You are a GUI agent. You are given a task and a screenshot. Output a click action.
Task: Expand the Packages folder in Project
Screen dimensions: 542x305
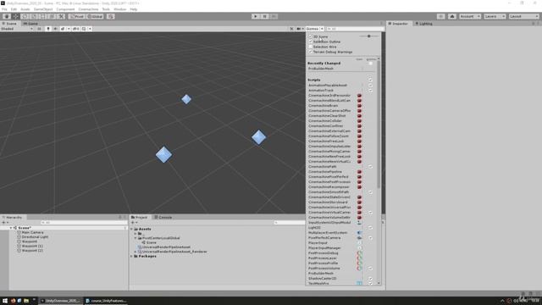pos(132,256)
